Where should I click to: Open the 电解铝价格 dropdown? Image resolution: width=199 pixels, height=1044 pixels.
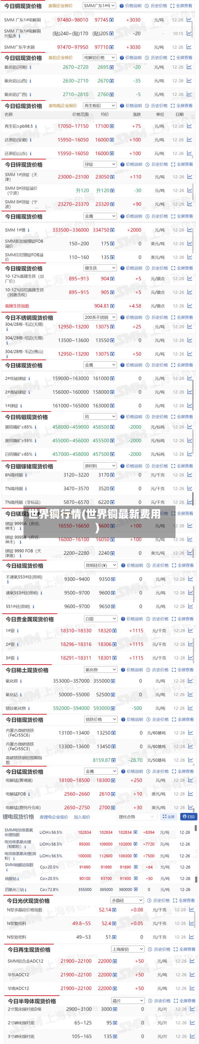click(x=99, y=57)
